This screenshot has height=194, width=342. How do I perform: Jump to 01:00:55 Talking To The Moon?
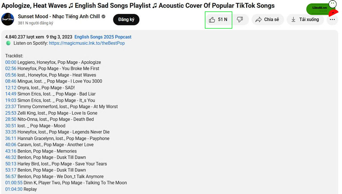14,183
